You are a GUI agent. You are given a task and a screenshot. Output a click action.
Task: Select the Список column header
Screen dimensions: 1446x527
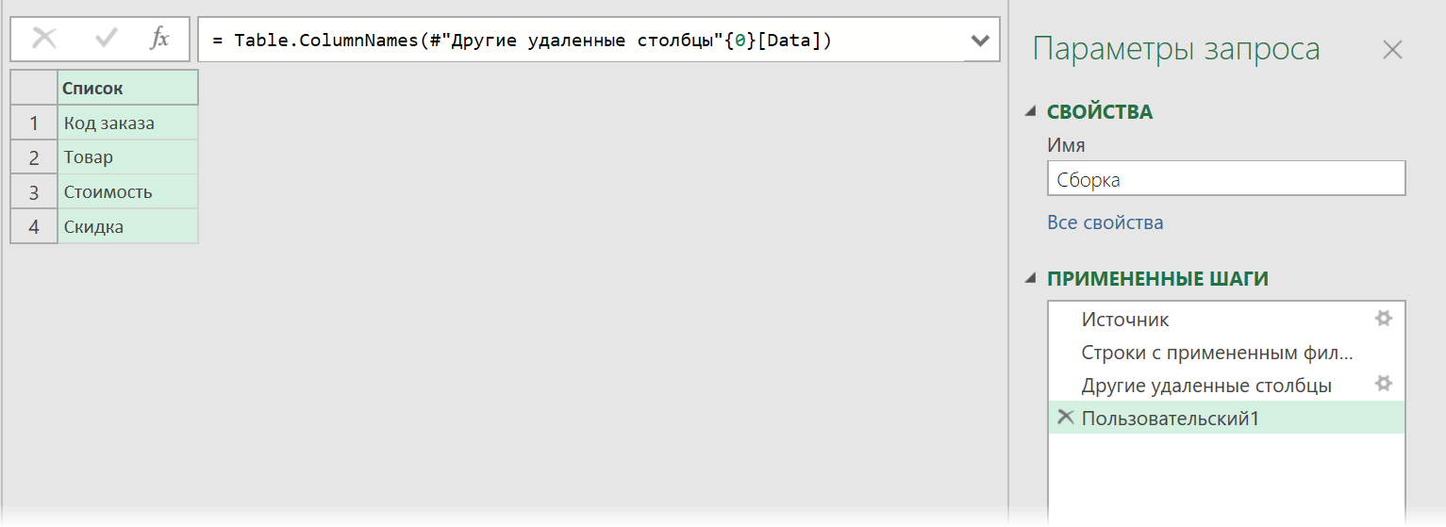click(x=128, y=88)
